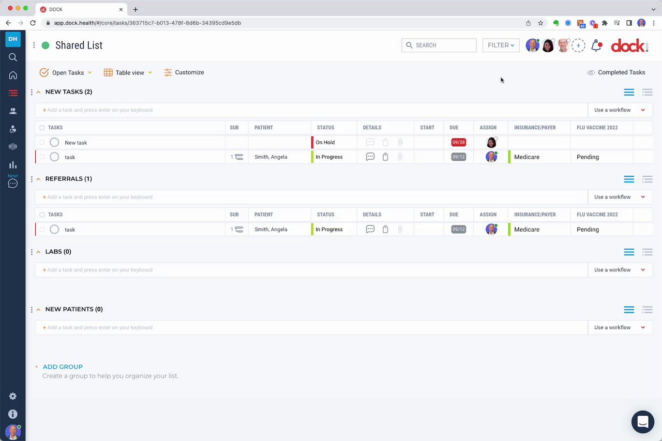Tick checkbox on Referrals task row
662x441 pixels.
[x=42, y=230]
